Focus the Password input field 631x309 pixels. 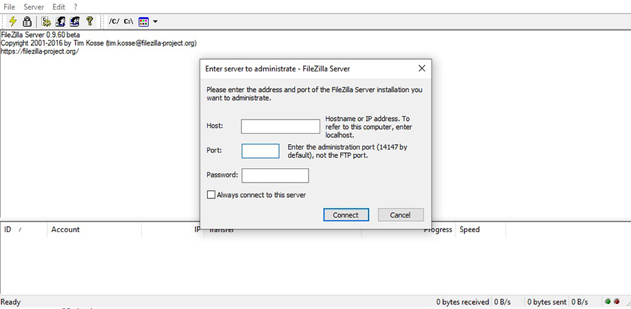coord(275,176)
